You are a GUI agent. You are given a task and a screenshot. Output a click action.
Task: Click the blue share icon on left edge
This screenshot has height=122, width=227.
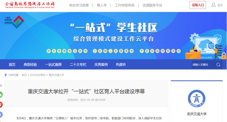click(1, 115)
